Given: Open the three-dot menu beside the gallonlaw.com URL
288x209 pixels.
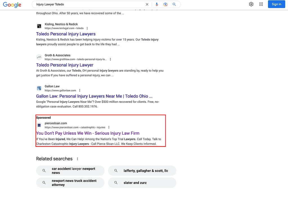Looking at the screenshot, I should (x=80, y=91).
